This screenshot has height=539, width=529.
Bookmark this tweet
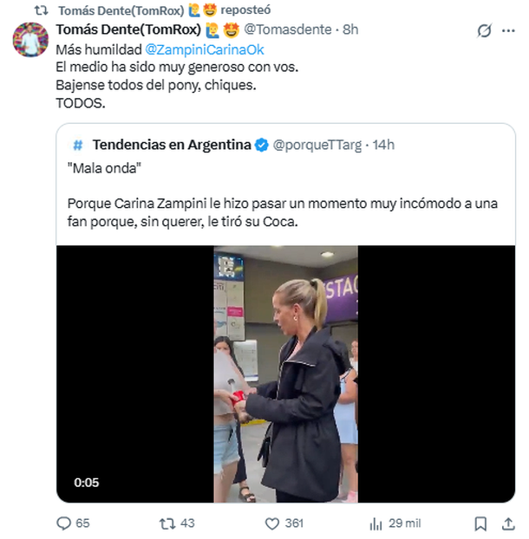point(481,523)
